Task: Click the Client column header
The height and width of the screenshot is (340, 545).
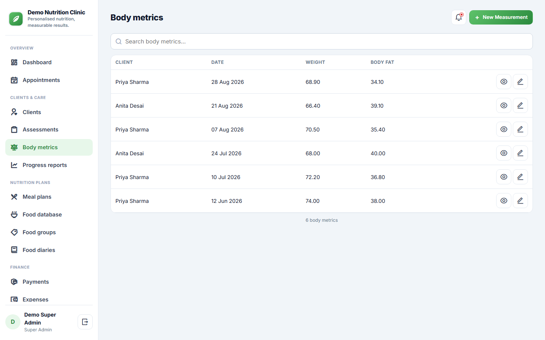Action: pyautogui.click(x=124, y=62)
